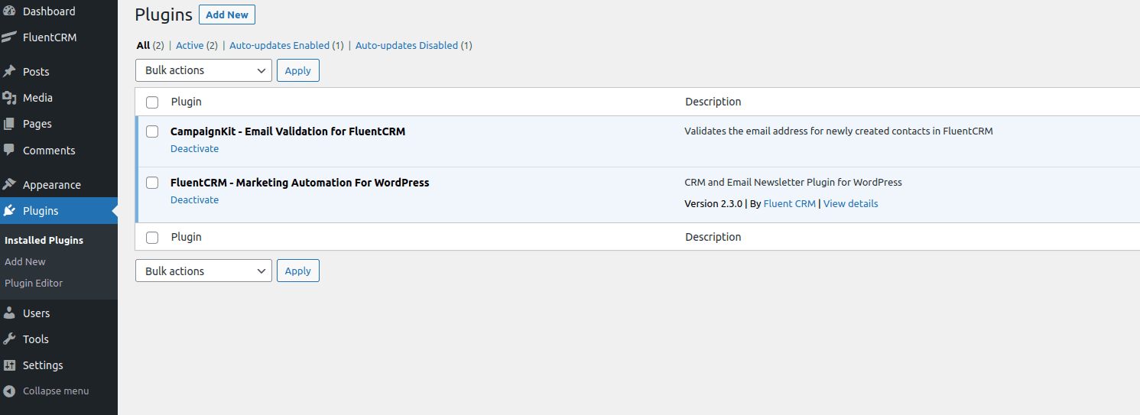The height and width of the screenshot is (415, 1140).
Task: Click the Version 2.3.0 text
Action: pos(713,204)
